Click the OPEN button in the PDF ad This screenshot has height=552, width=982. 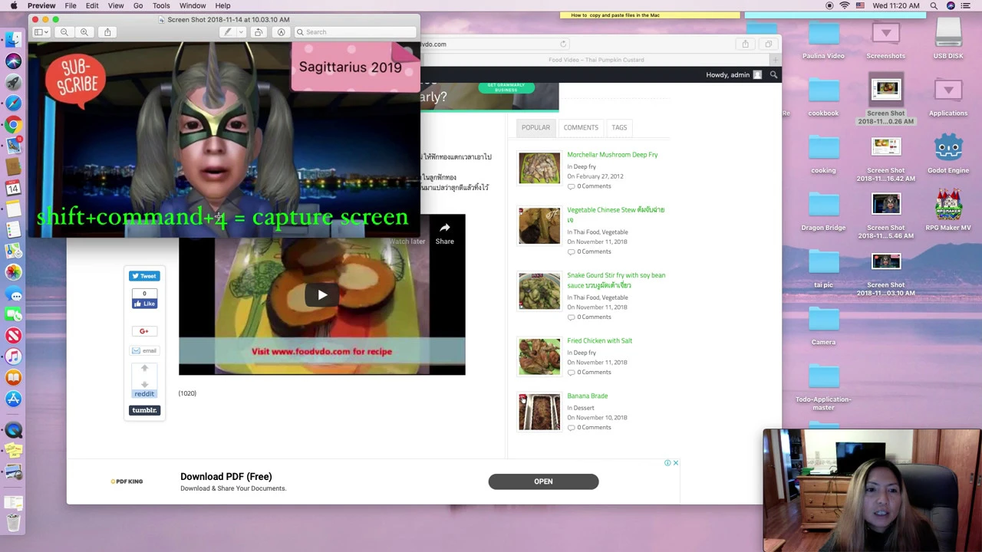tap(543, 481)
